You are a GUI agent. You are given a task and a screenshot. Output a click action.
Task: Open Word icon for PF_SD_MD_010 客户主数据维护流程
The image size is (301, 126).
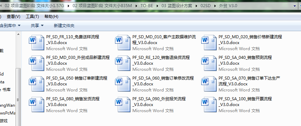123,43
